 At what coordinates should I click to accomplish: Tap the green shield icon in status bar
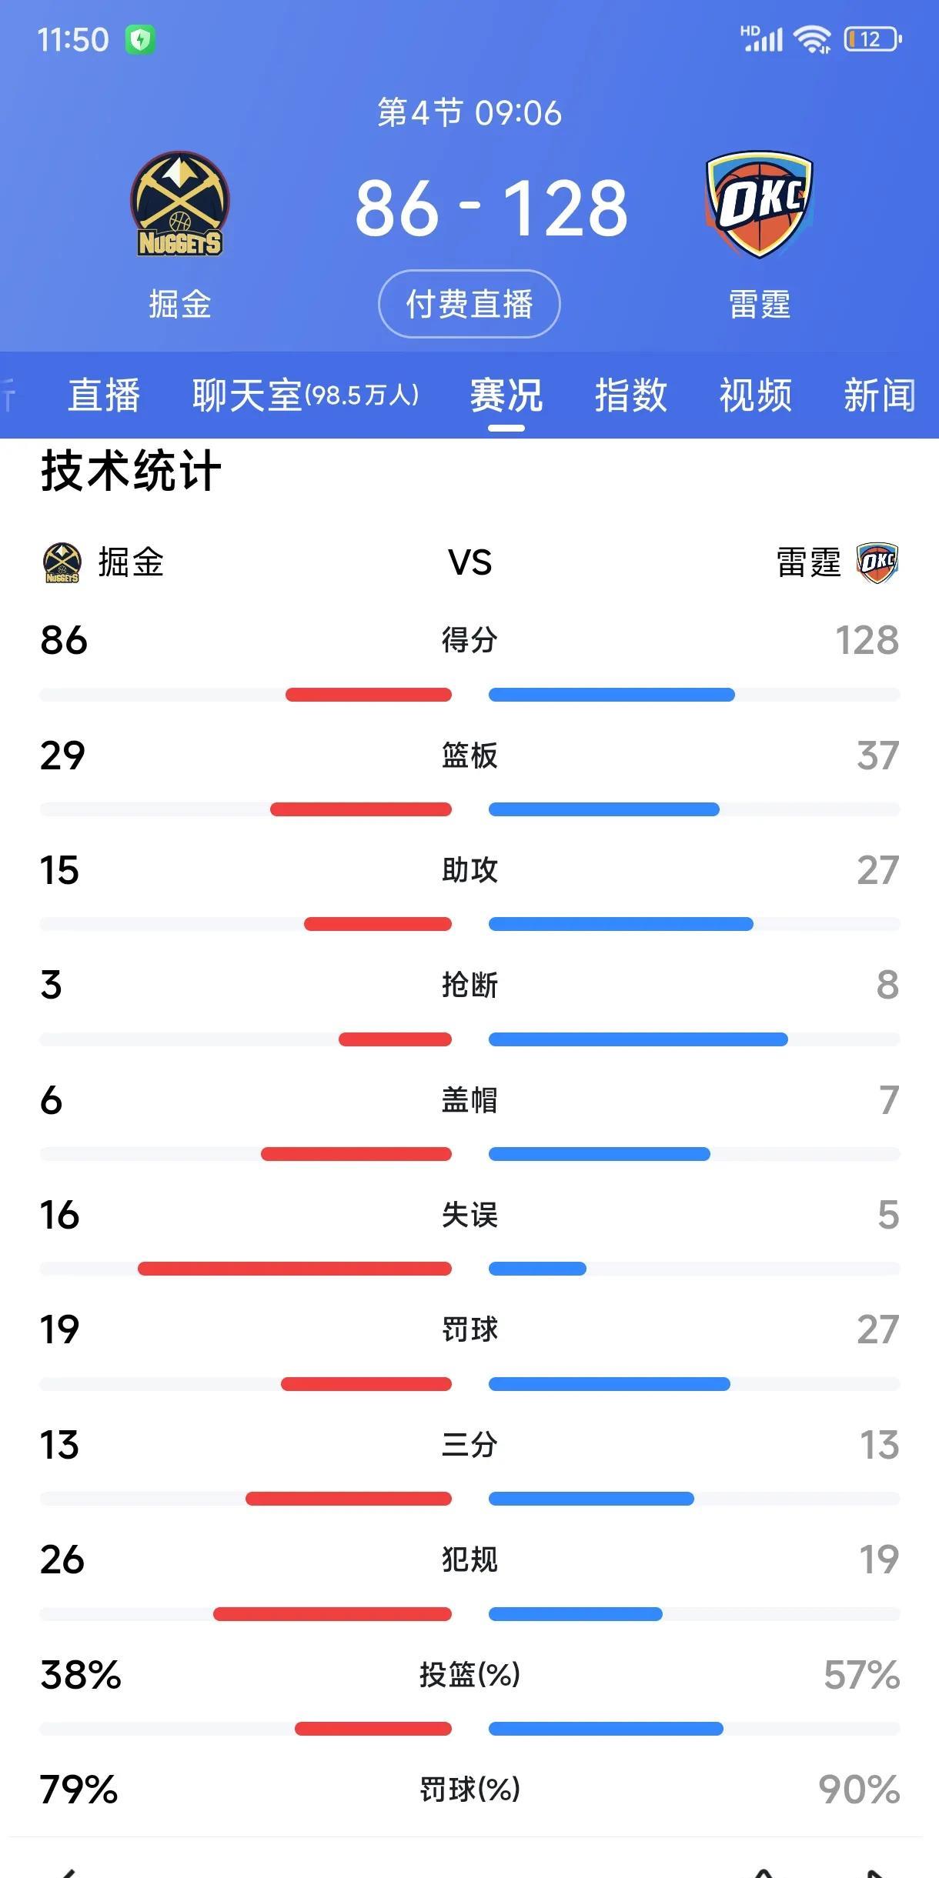point(140,39)
